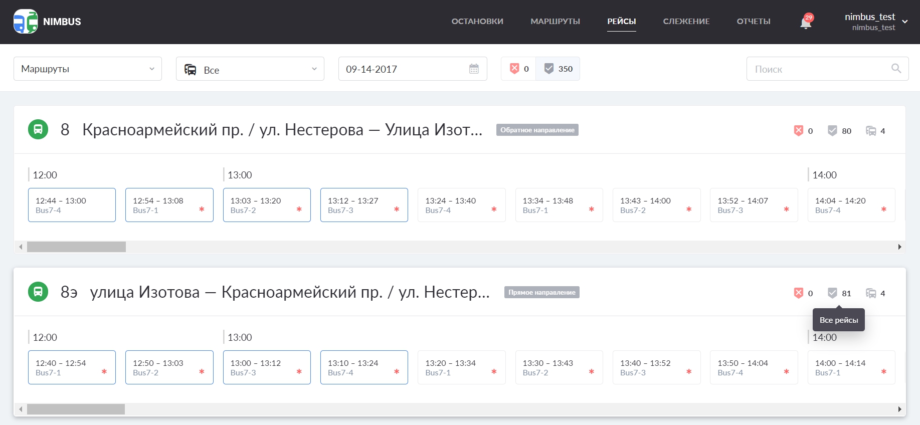The image size is (920, 425).
Task: Select the 12:44 – 13:00 Bus7-4 trip
Action: (x=72, y=205)
